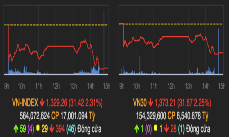Image resolution: width=229 pixels, height=137 pixels.
Task: Click the VN-INDEX green up arrow
Action: click(16, 129)
